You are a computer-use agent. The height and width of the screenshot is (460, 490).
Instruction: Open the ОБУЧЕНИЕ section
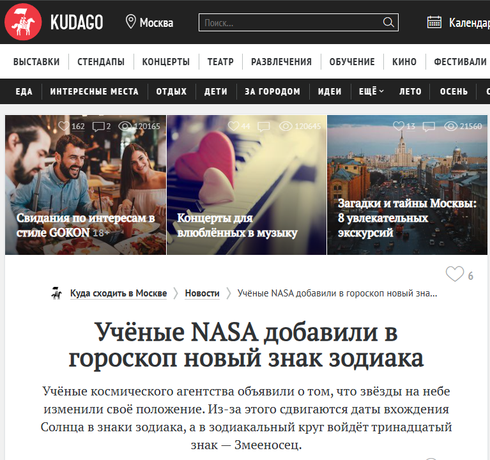[x=352, y=61]
